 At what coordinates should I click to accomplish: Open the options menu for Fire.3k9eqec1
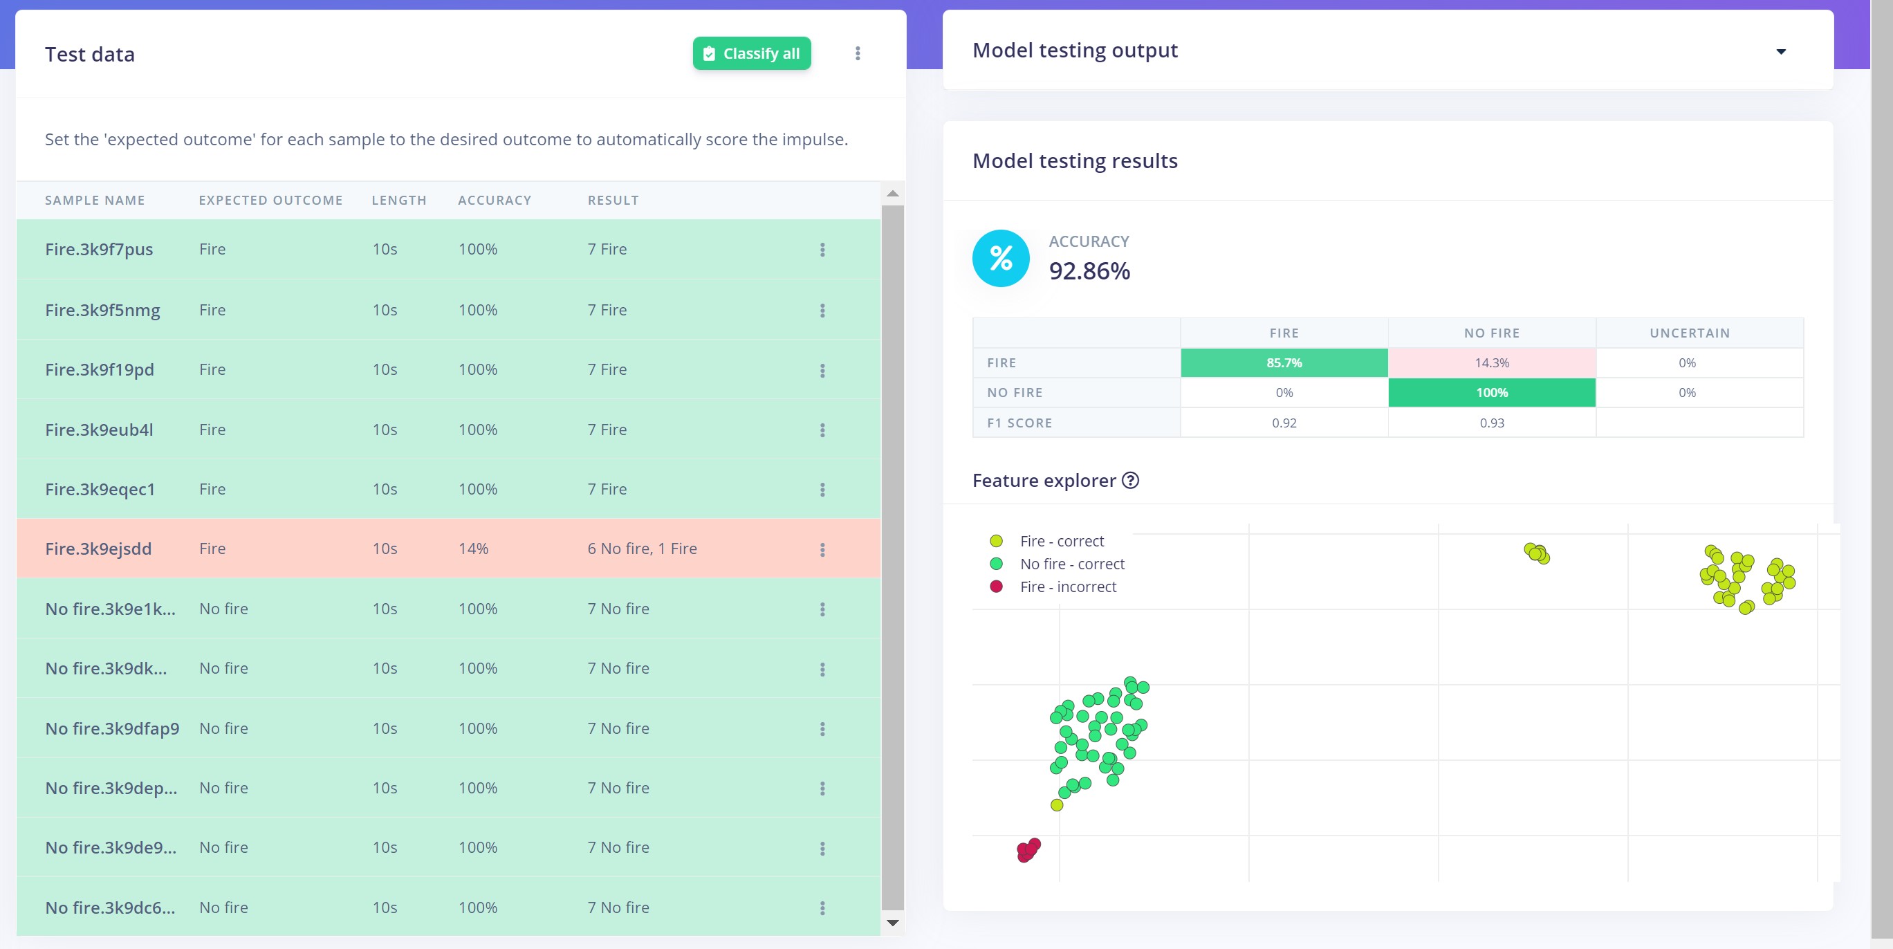(x=822, y=490)
